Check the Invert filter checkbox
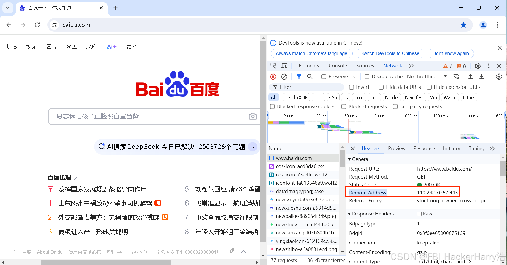 point(351,87)
